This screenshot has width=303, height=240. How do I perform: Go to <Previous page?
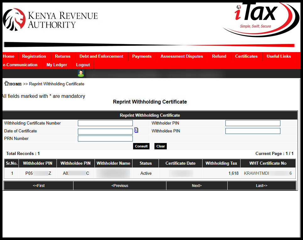[120, 185]
